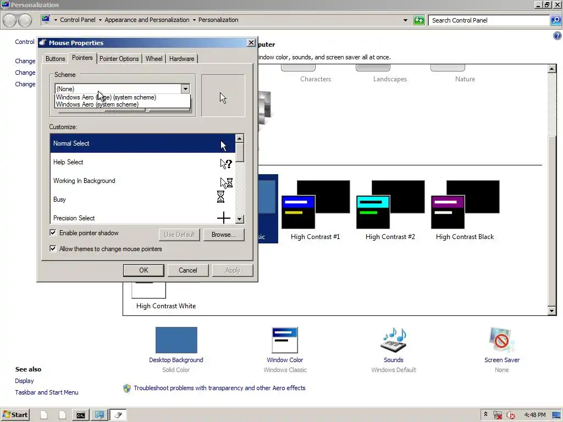The image size is (563, 422).
Task: Expand dropdown arrow after Control Panel breadcrumb
Action: pyautogui.click(x=100, y=20)
